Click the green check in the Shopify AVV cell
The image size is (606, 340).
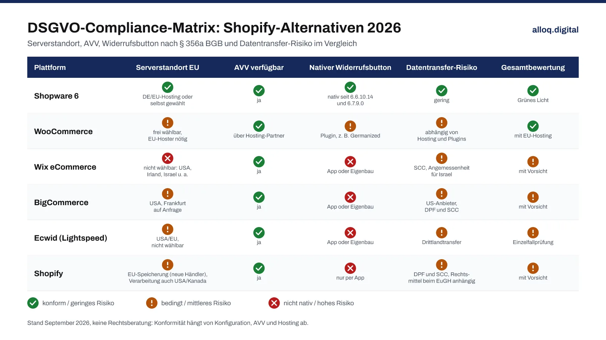click(259, 268)
